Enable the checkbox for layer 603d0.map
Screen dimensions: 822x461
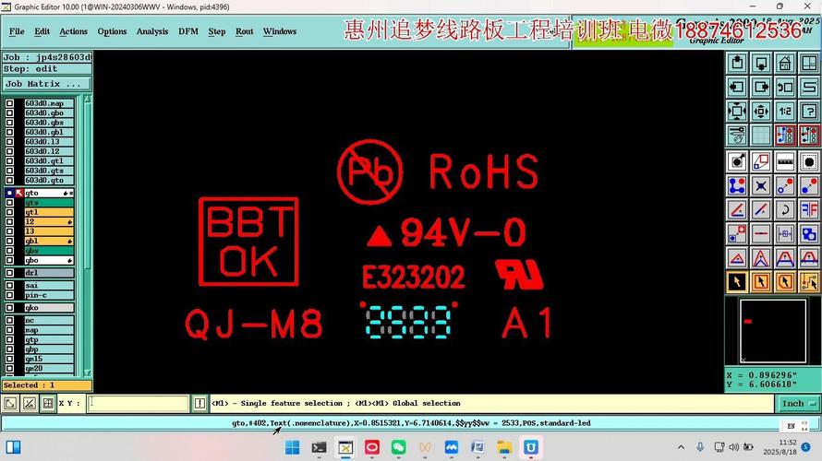(9, 103)
